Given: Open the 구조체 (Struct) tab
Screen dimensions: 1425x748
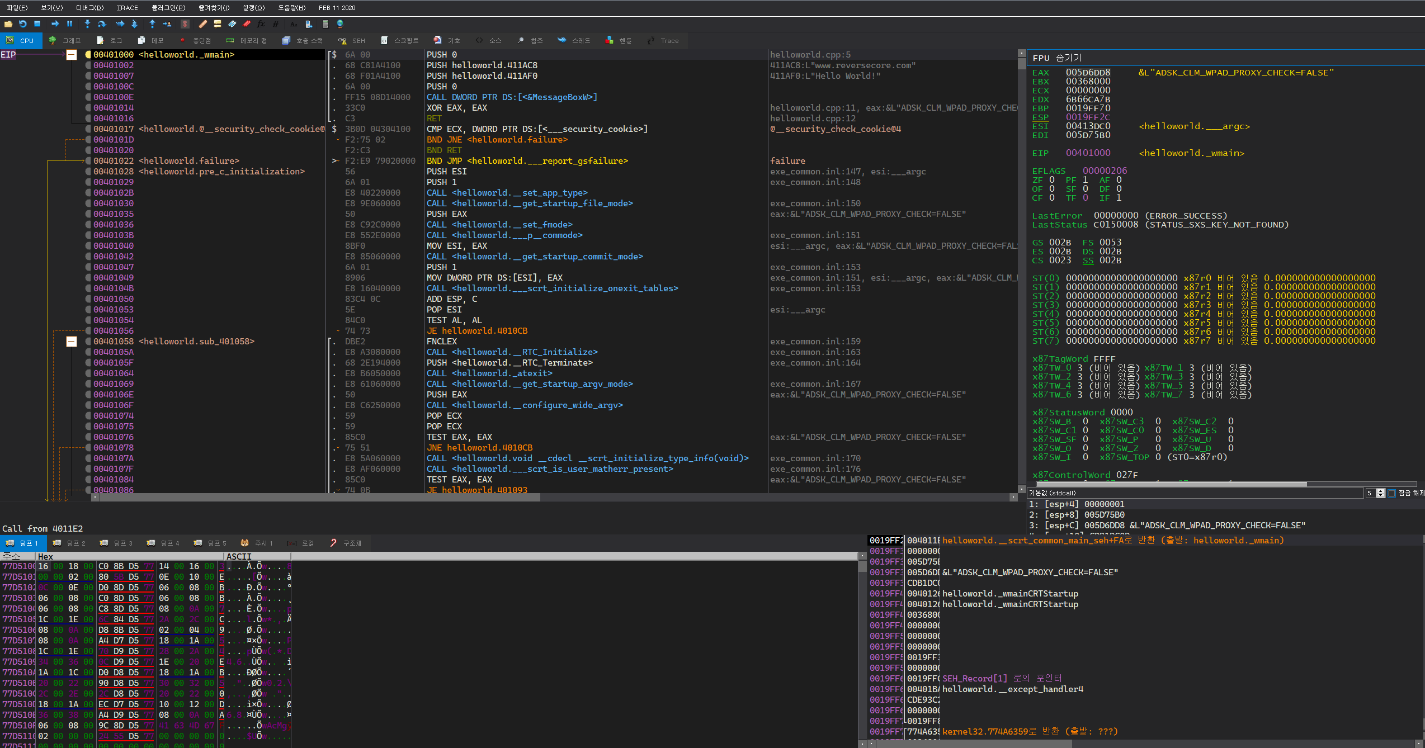Looking at the screenshot, I should tap(346, 543).
